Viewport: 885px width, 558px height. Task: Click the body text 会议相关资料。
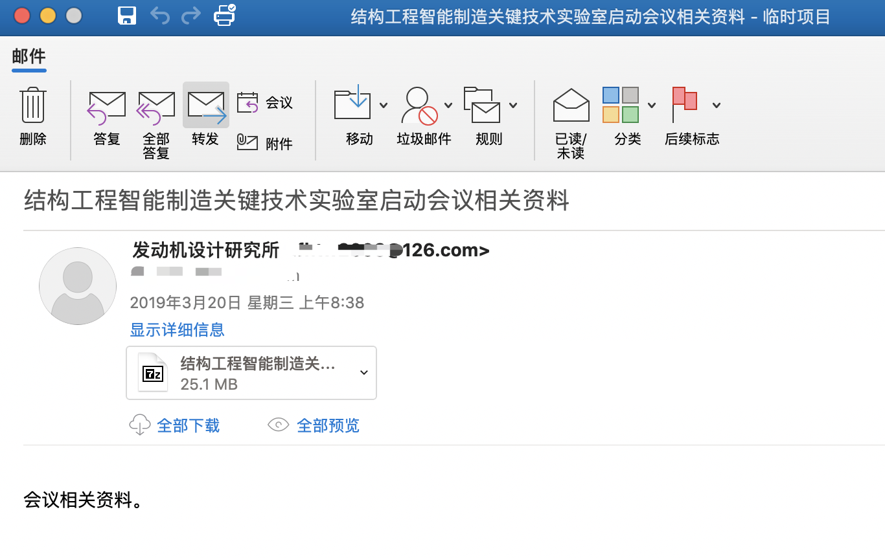[x=84, y=500]
